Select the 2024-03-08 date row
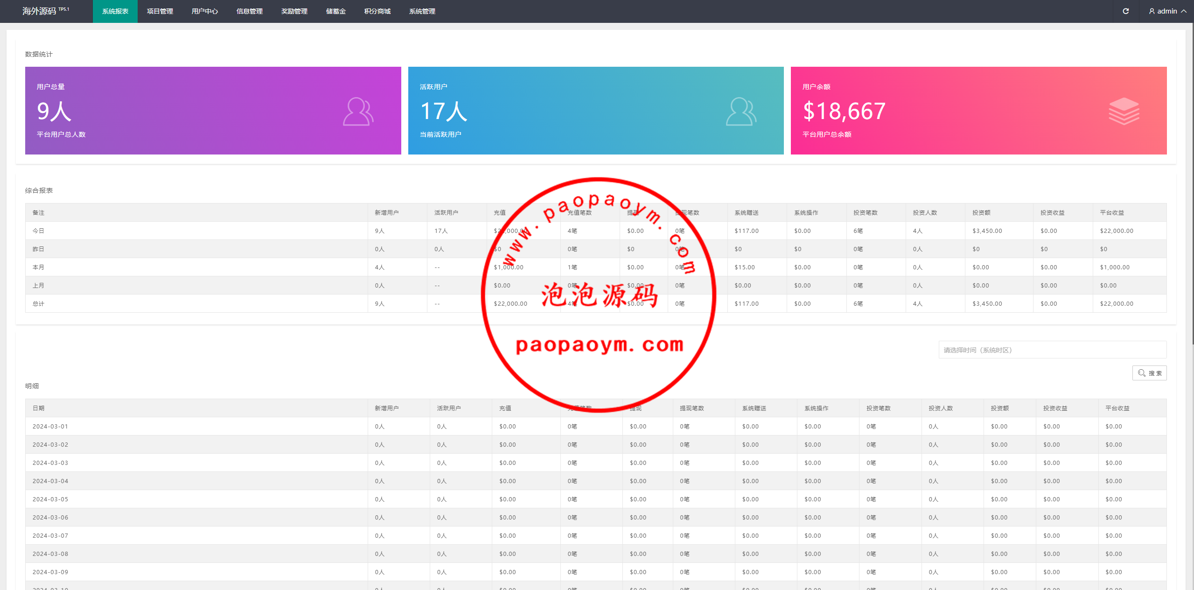The image size is (1194, 590). coord(596,554)
